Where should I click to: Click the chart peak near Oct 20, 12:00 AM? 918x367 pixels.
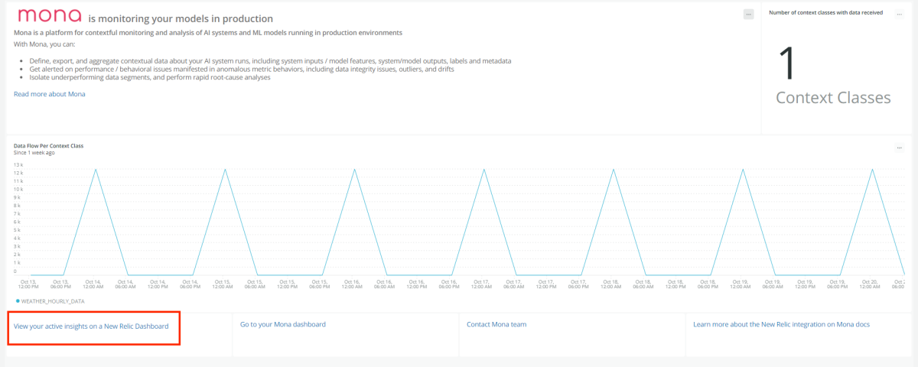[872, 169]
